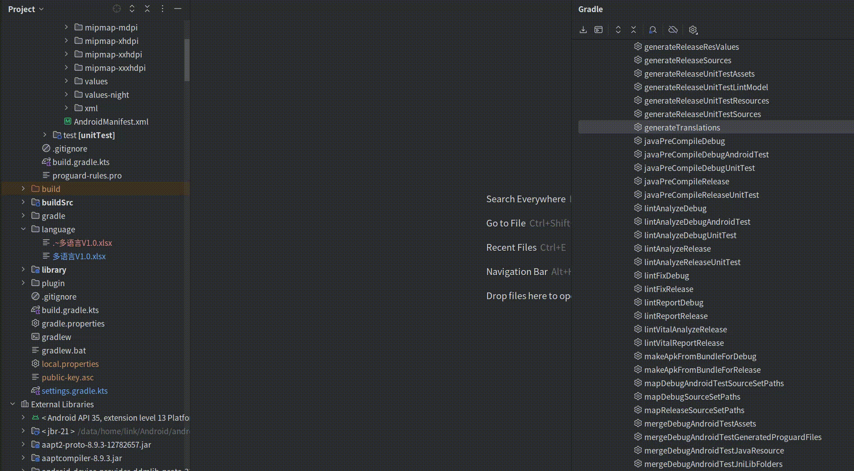
Task: Click Execute Gradle Task icon
Action: [x=599, y=30]
